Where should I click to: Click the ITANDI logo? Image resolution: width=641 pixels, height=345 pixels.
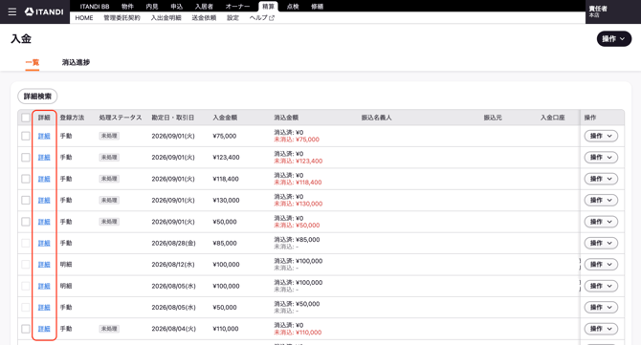(44, 11)
